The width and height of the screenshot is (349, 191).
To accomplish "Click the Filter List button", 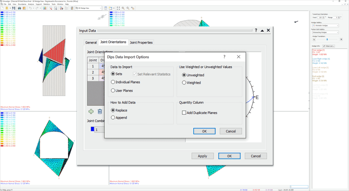I will (329, 46).
